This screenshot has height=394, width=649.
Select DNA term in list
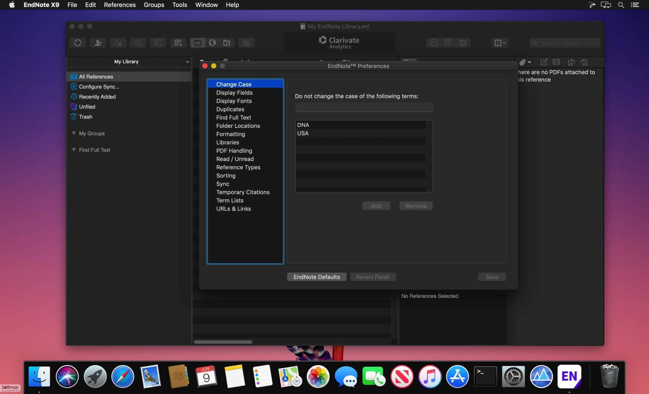[361, 125]
